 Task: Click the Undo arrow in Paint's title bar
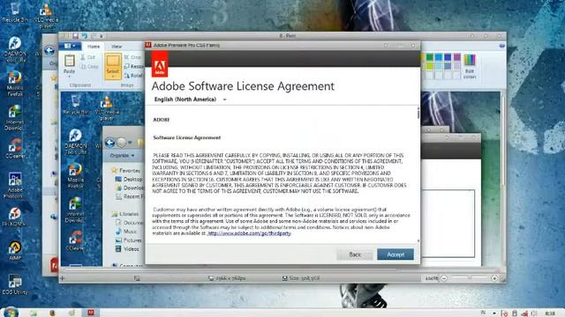click(x=85, y=35)
